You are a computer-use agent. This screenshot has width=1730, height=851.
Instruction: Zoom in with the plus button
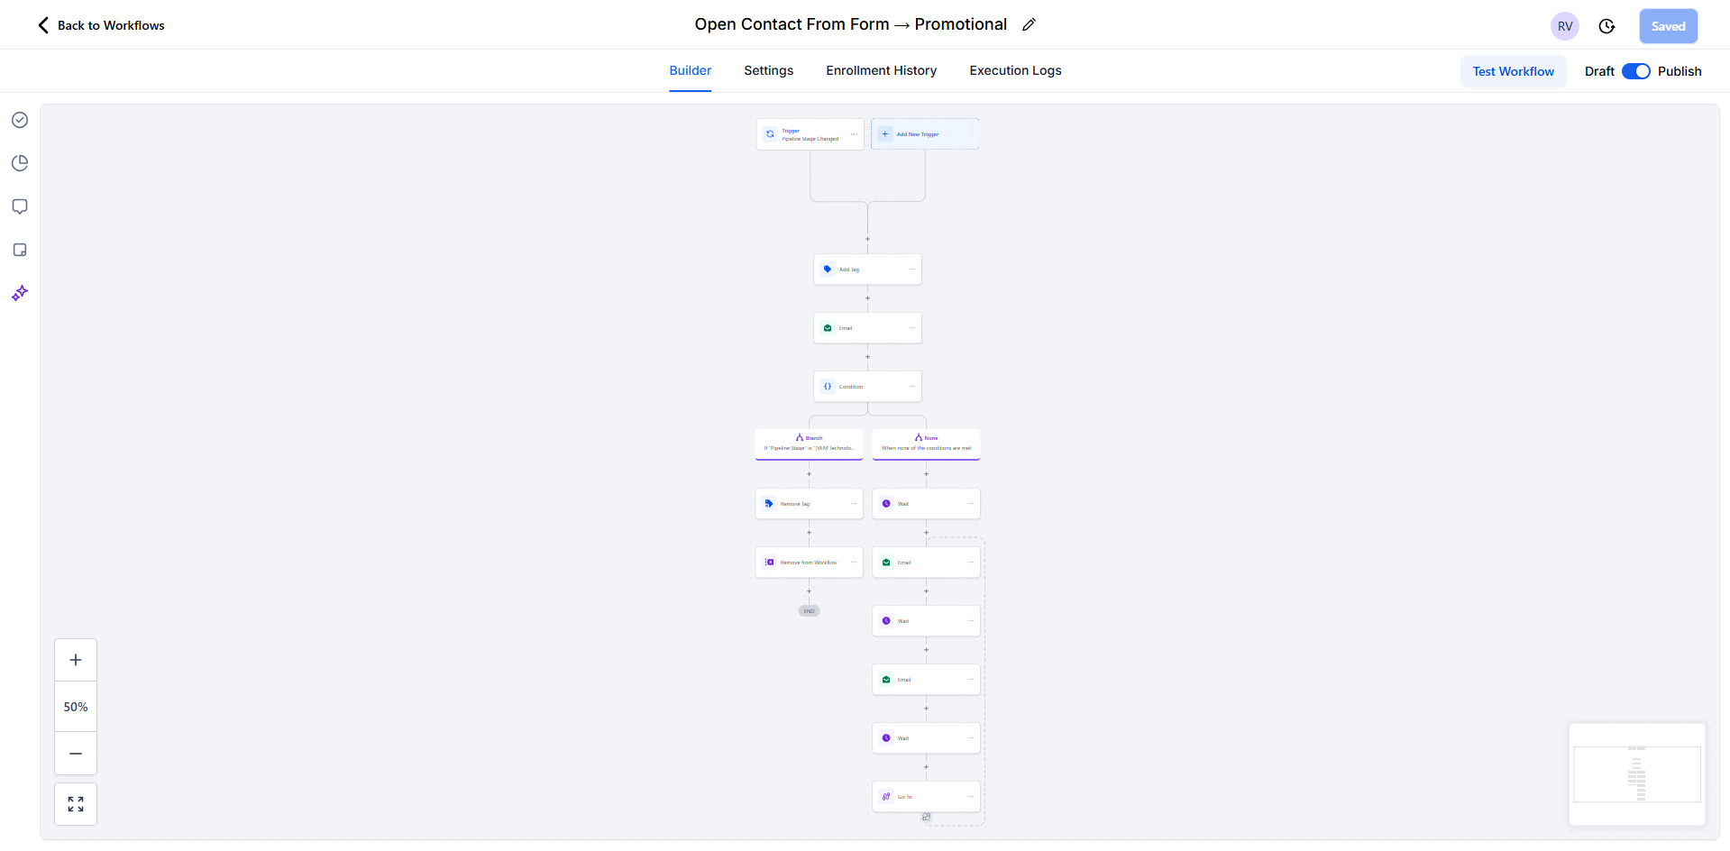(x=76, y=660)
